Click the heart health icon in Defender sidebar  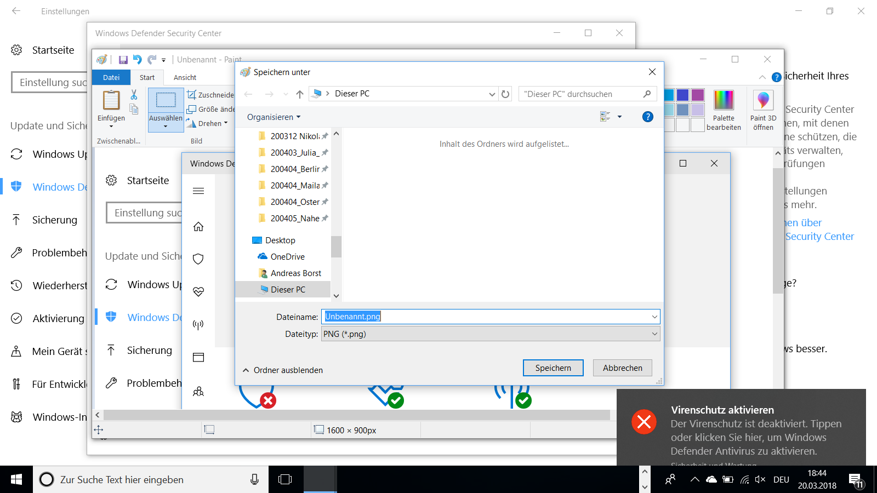(x=198, y=292)
